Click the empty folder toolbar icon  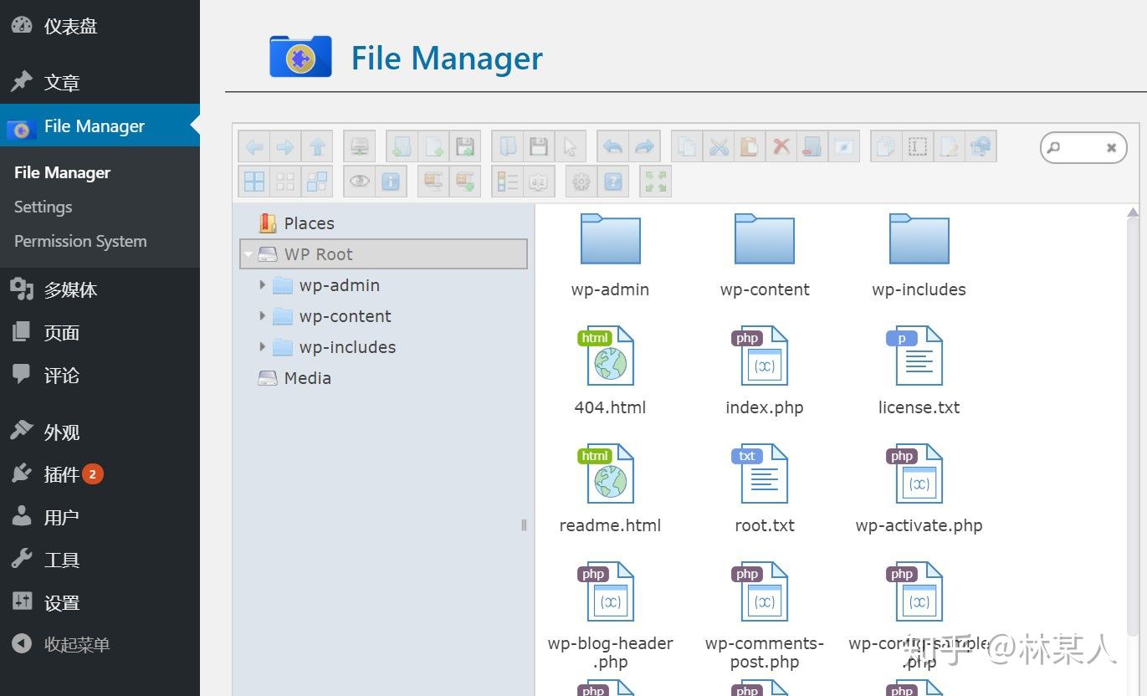[x=812, y=147]
